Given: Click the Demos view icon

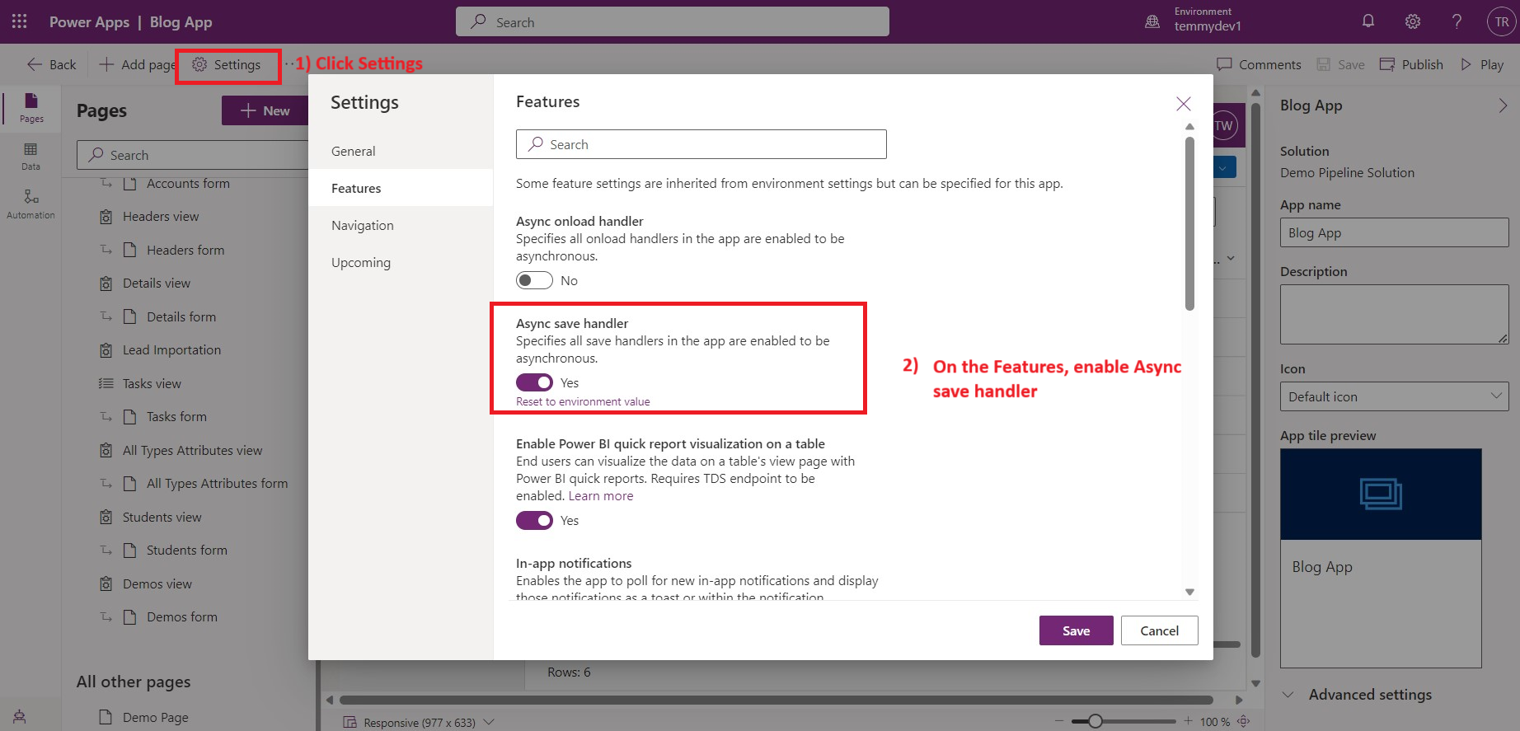Looking at the screenshot, I should pos(106,584).
